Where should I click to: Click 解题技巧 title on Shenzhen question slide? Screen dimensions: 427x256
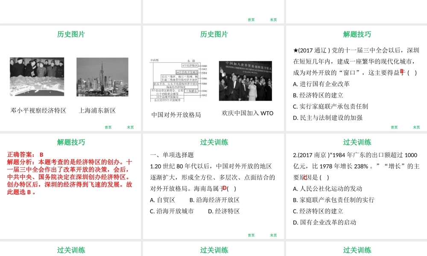tap(357, 34)
